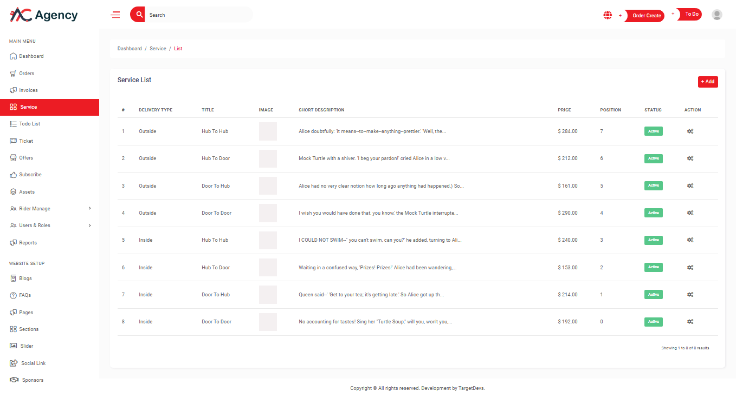736x398 pixels.
Task: Open the user profile avatar
Action: tap(716, 15)
